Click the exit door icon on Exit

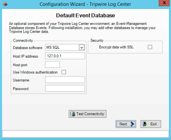(x=145, y=124)
